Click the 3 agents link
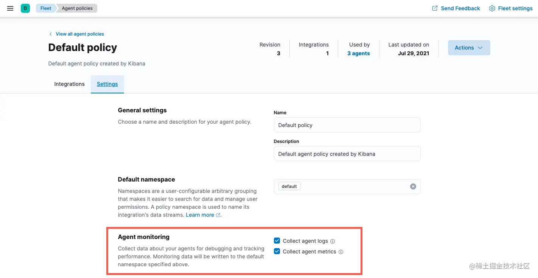Screen dimensions: 538x278 tap(358, 53)
